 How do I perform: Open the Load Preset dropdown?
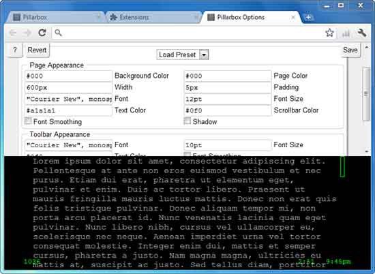click(x=183, y=55)
